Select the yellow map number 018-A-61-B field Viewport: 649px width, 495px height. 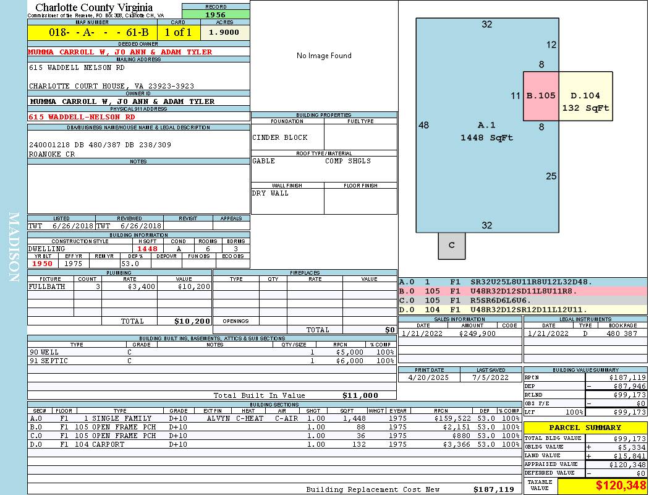coord(92,32)
